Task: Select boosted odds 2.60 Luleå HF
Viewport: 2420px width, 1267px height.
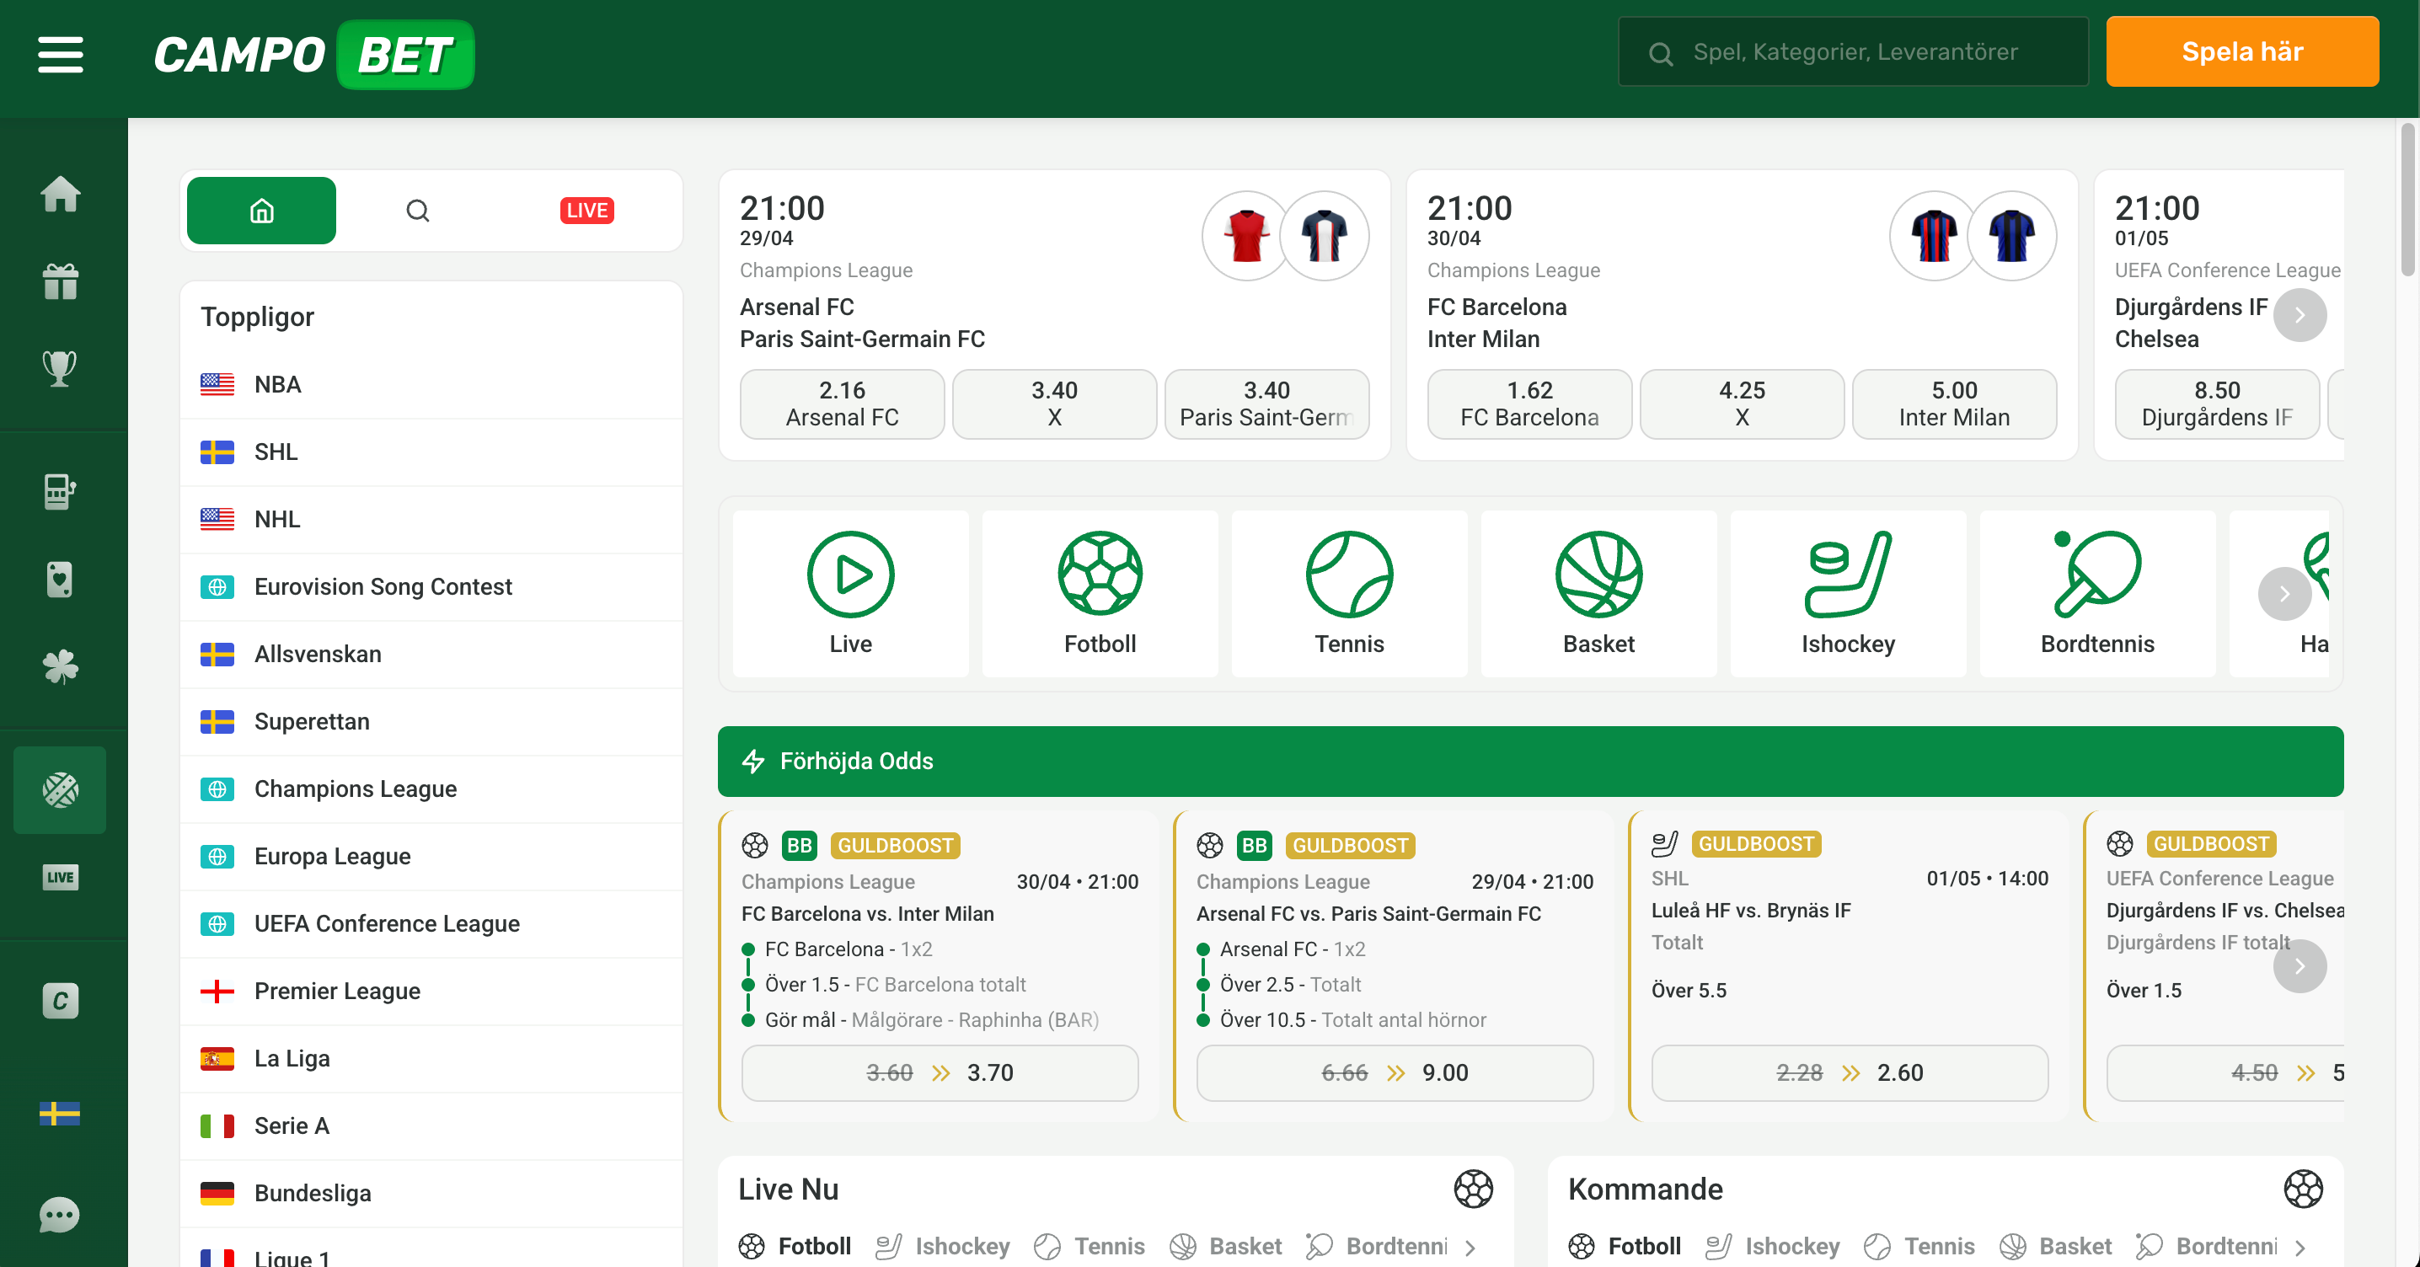Action: click(1850, 1072)
